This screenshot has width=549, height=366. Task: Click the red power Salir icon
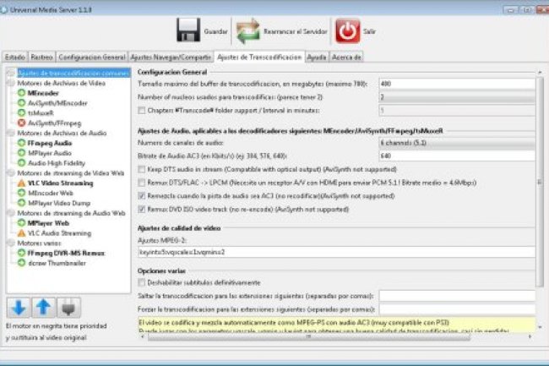click(x=347, y=30)
